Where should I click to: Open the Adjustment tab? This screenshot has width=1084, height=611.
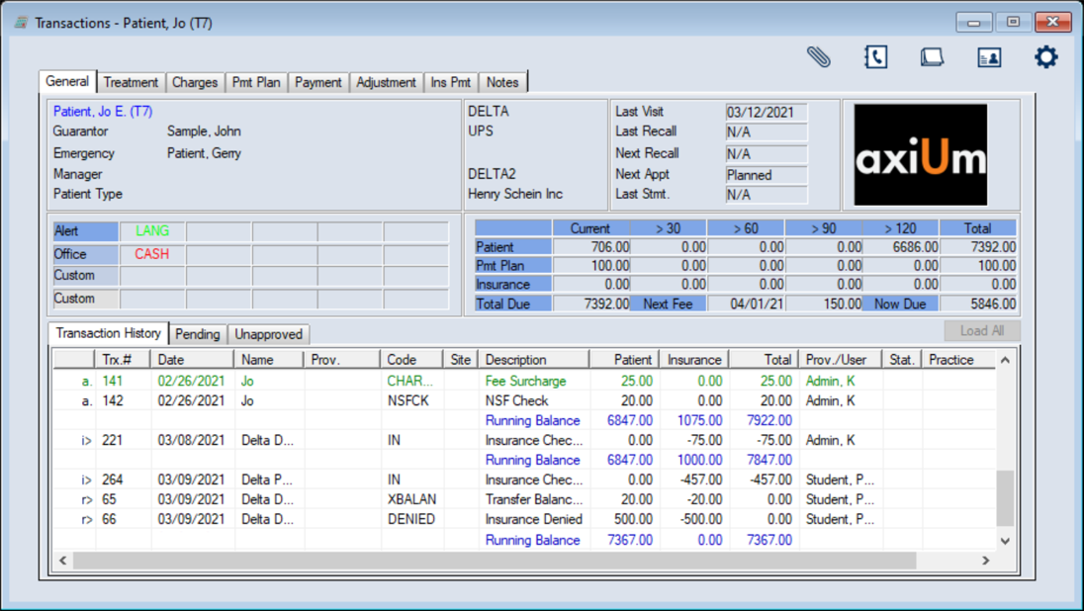click(386, 83)
